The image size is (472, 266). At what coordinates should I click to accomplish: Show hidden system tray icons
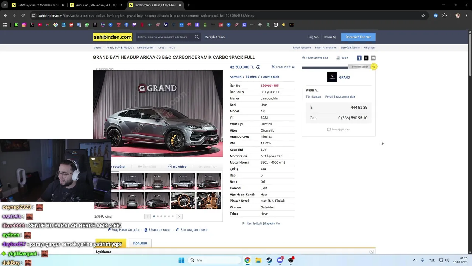coord(414,260)
